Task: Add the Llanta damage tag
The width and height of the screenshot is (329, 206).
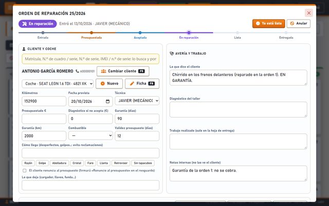Action: (x=104, y=163)
